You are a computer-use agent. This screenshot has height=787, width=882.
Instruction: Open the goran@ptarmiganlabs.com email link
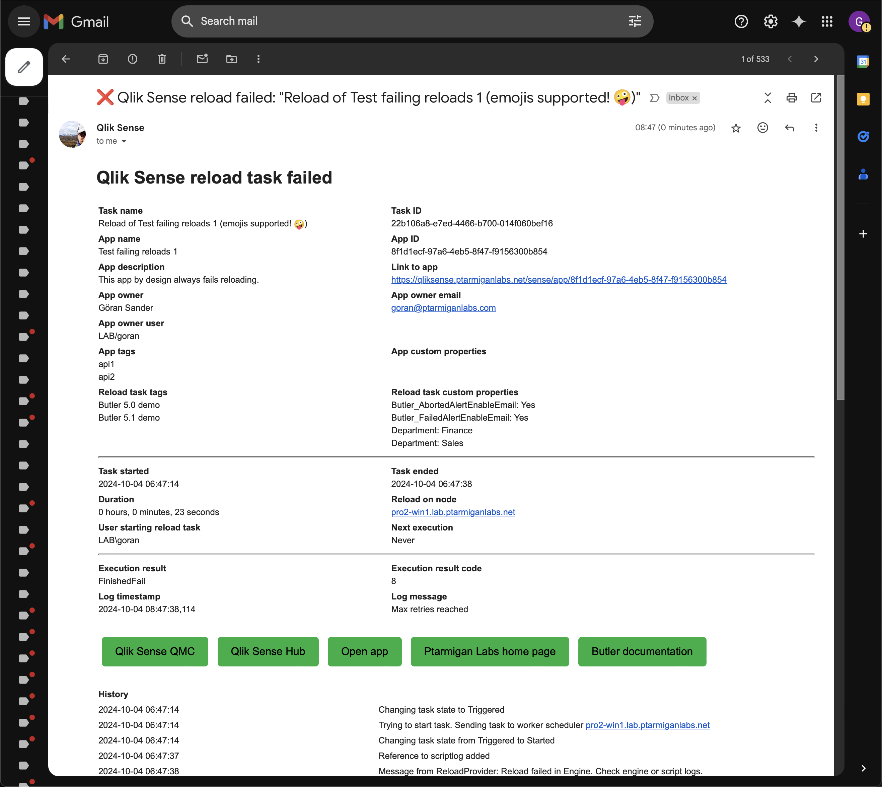(443, 308)
